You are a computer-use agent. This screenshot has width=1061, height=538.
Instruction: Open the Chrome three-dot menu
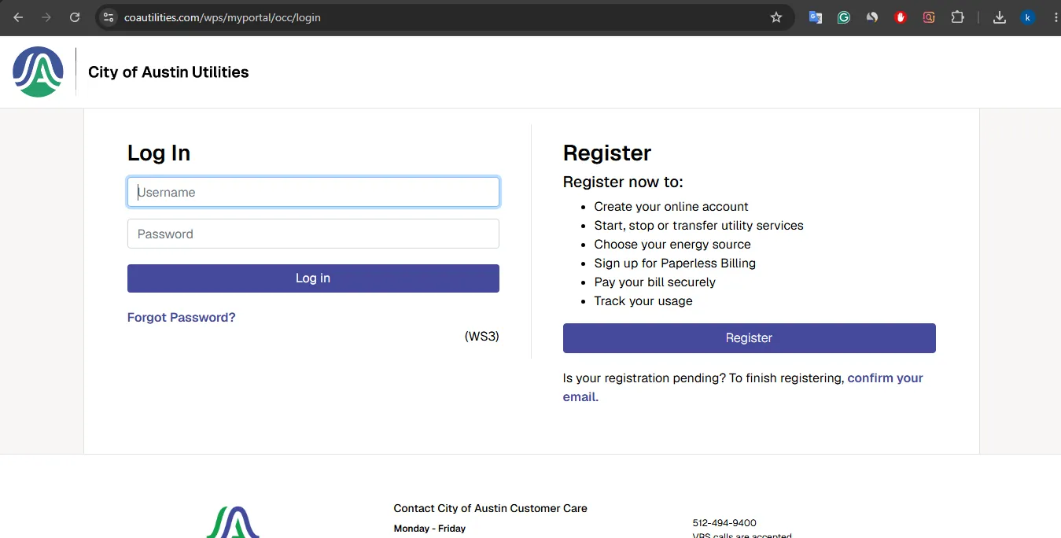tap(1055, 17)
